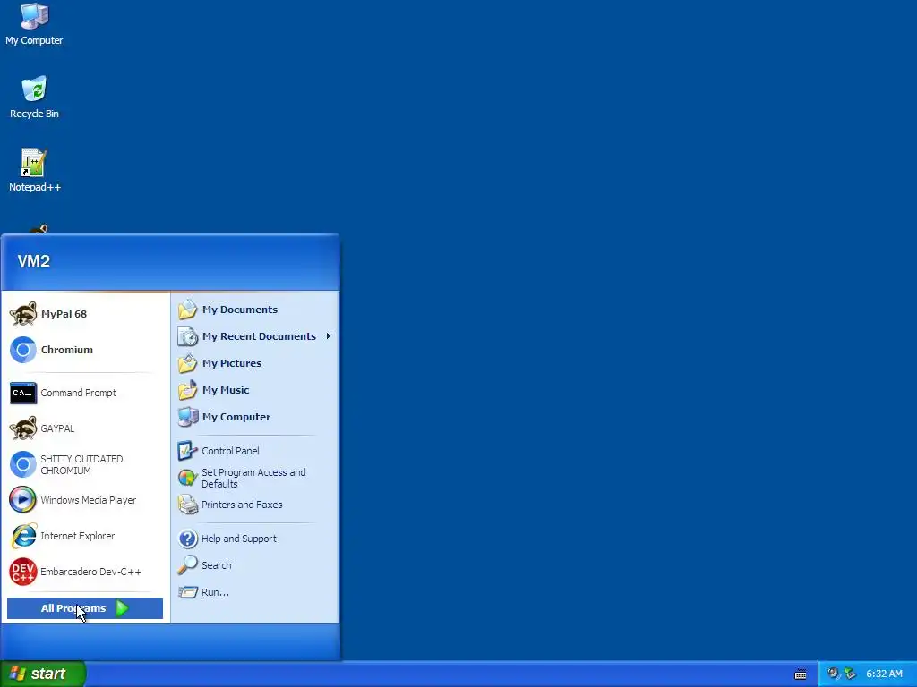The image size is (917, 687).
Task: Click the Help and Support question-mark icon
Action: pos(188,539)
